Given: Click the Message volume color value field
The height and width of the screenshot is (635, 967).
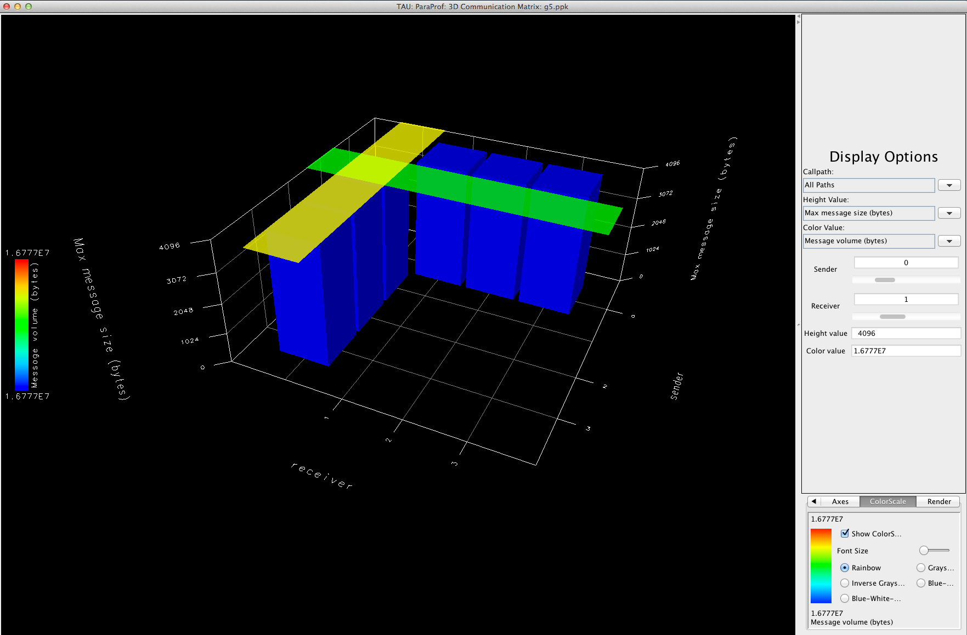Looking at the screenshot, I should 869,241.
